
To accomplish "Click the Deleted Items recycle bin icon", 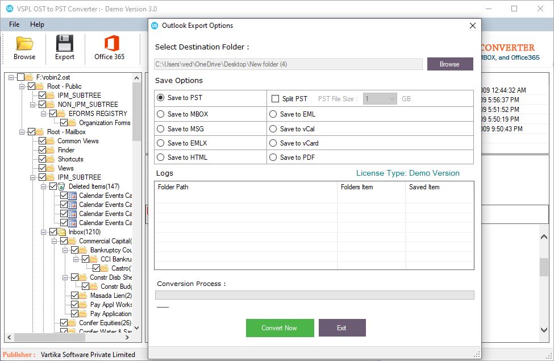I will [x=61, y=186].
